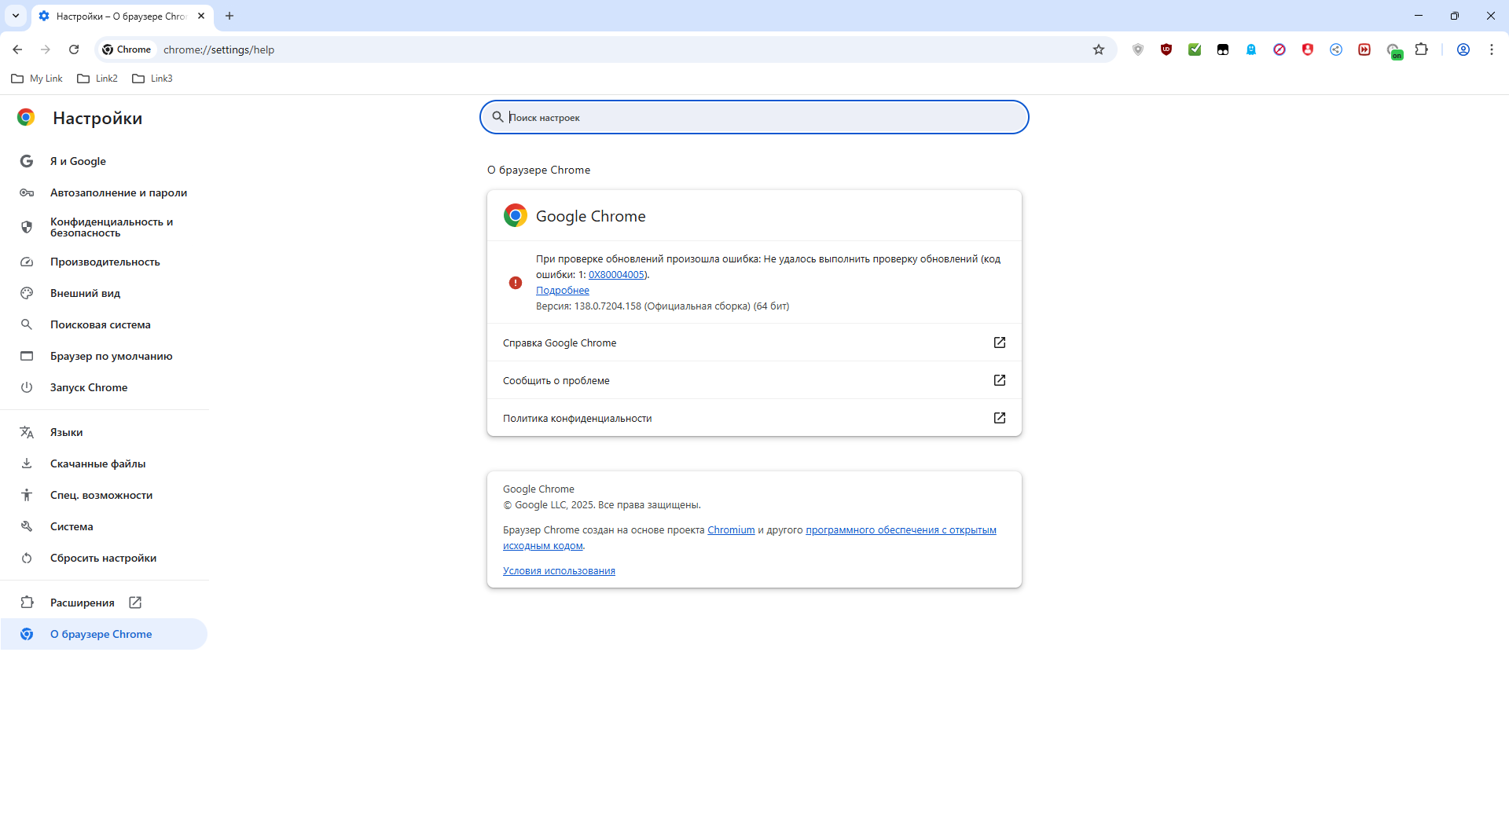Open the Extensions puzzle icon menu

tap(1421, 49)
